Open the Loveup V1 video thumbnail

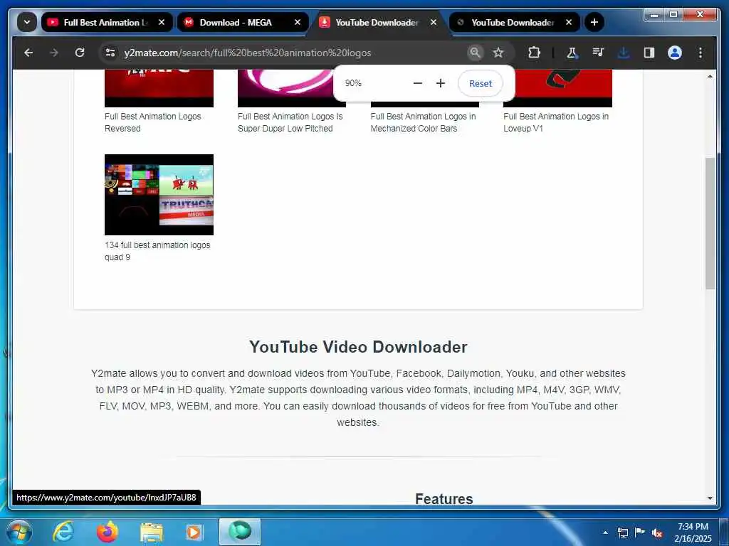(x=564, y=88)
